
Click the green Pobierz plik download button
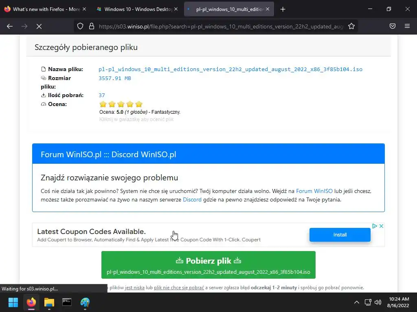coord(208,265)
